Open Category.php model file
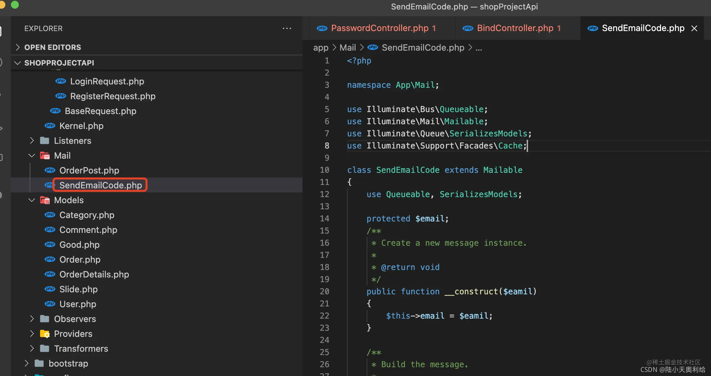The height and width of the screenshot is (376, 711). coord(87,215)
